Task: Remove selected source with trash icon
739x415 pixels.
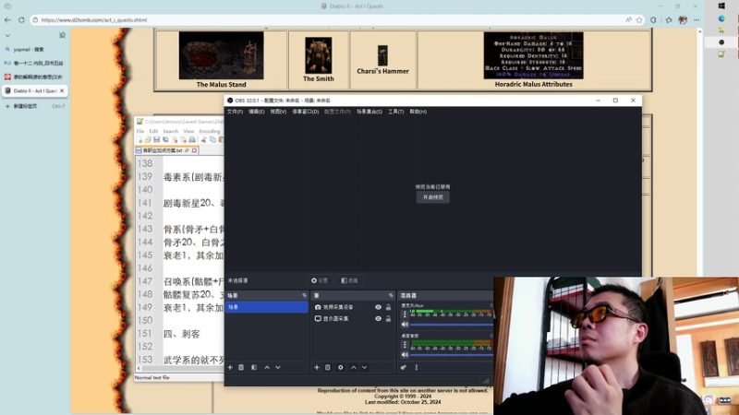Action: coord(328,367)
